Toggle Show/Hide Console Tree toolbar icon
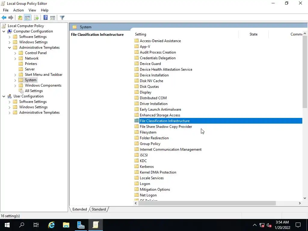This screenshot has height=231, width=308. pos(27,18)
